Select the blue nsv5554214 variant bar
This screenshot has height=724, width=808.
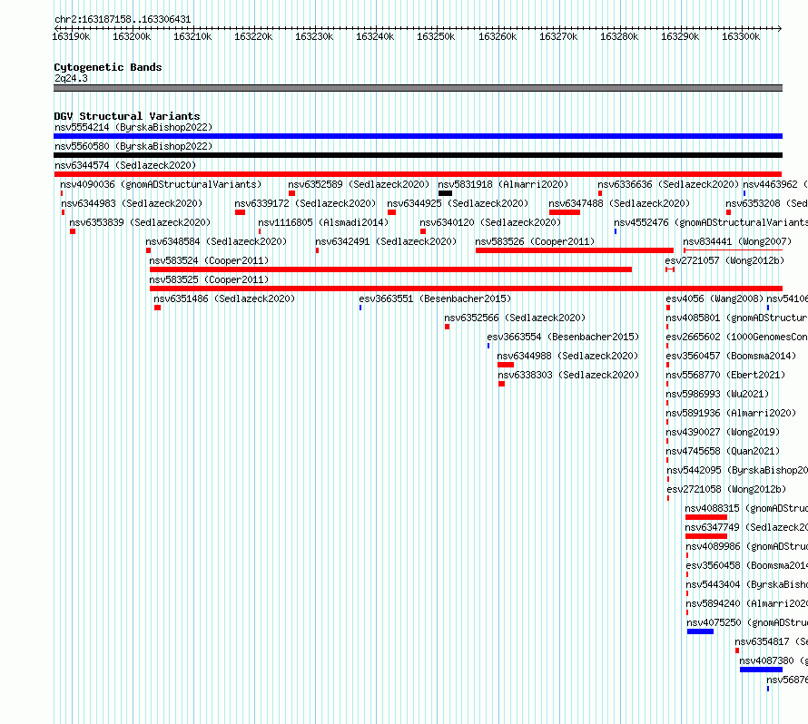pyautogui.click(x=418, y=136)
